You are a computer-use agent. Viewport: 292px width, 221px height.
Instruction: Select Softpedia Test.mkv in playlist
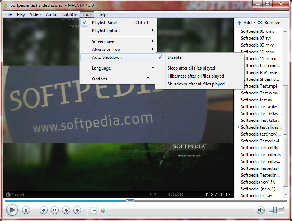pyautogui.click(x=259, y=107)
